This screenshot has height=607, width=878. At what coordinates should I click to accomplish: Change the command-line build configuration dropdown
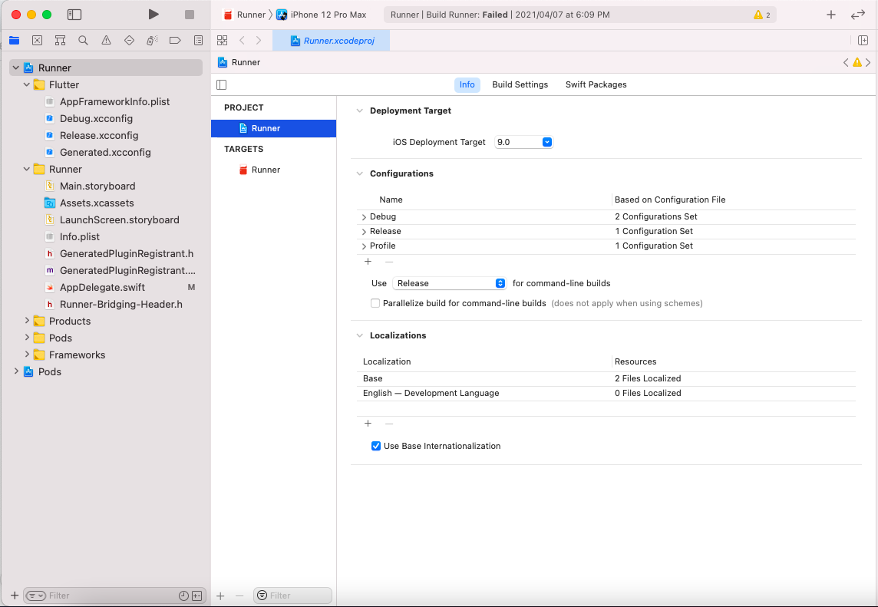[449, 283]
